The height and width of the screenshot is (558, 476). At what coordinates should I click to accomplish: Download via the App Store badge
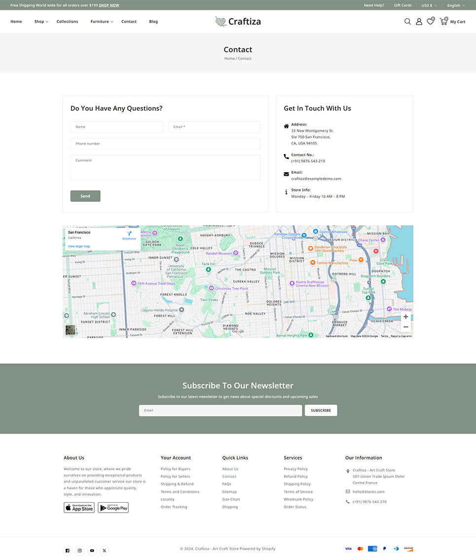79,508
